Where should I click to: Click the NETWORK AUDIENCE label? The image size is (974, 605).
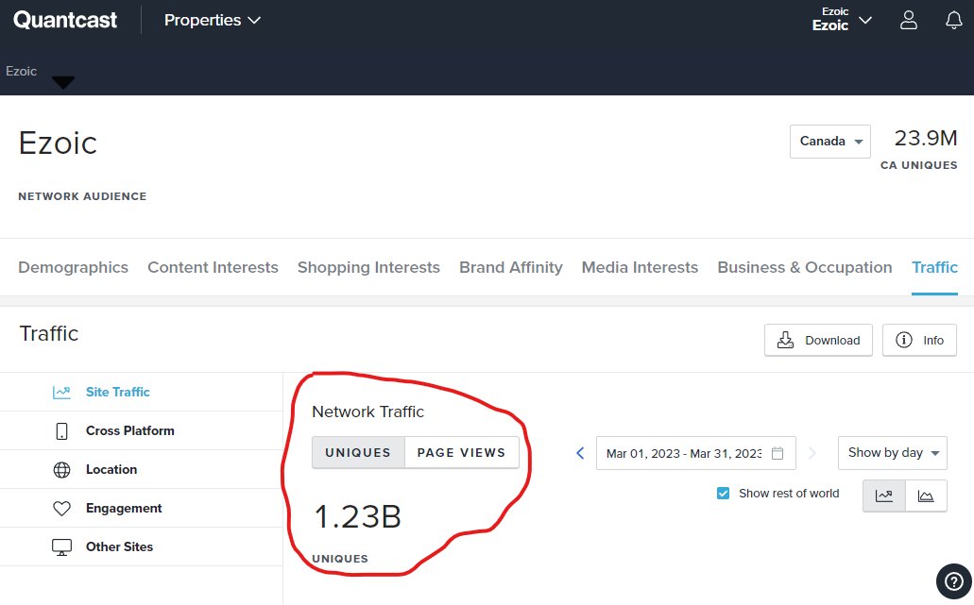[82, 196]
